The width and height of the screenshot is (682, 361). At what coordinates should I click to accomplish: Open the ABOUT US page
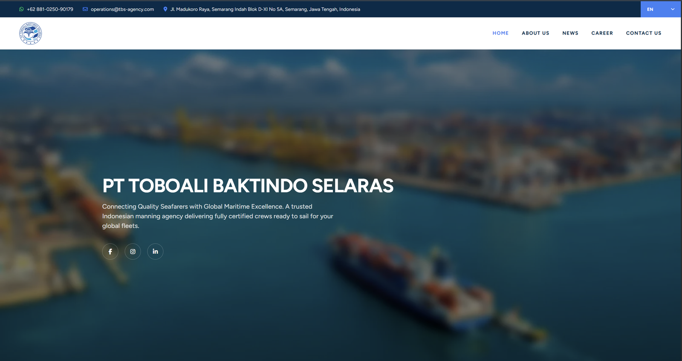coord(535,33)
